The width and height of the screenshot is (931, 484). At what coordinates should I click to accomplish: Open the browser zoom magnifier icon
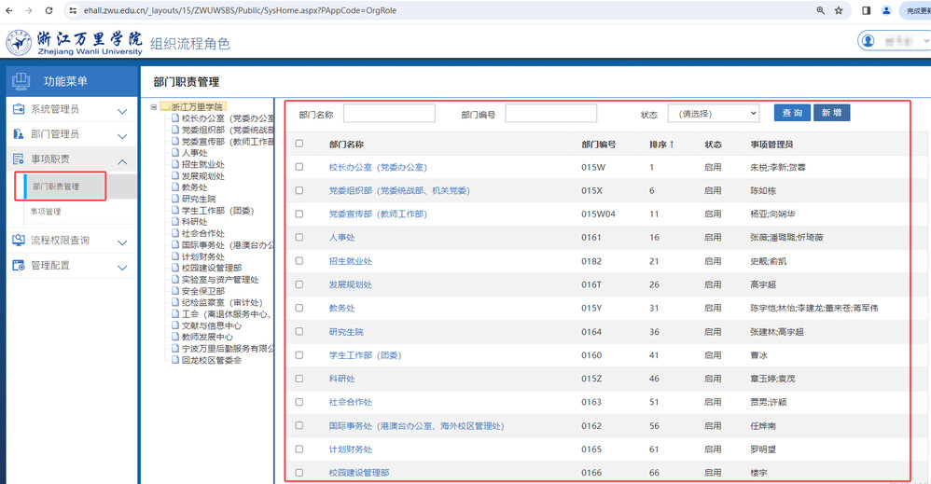coord(820,10)
